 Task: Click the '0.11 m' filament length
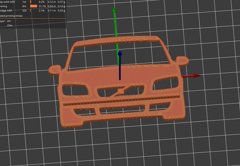point(52,11)
